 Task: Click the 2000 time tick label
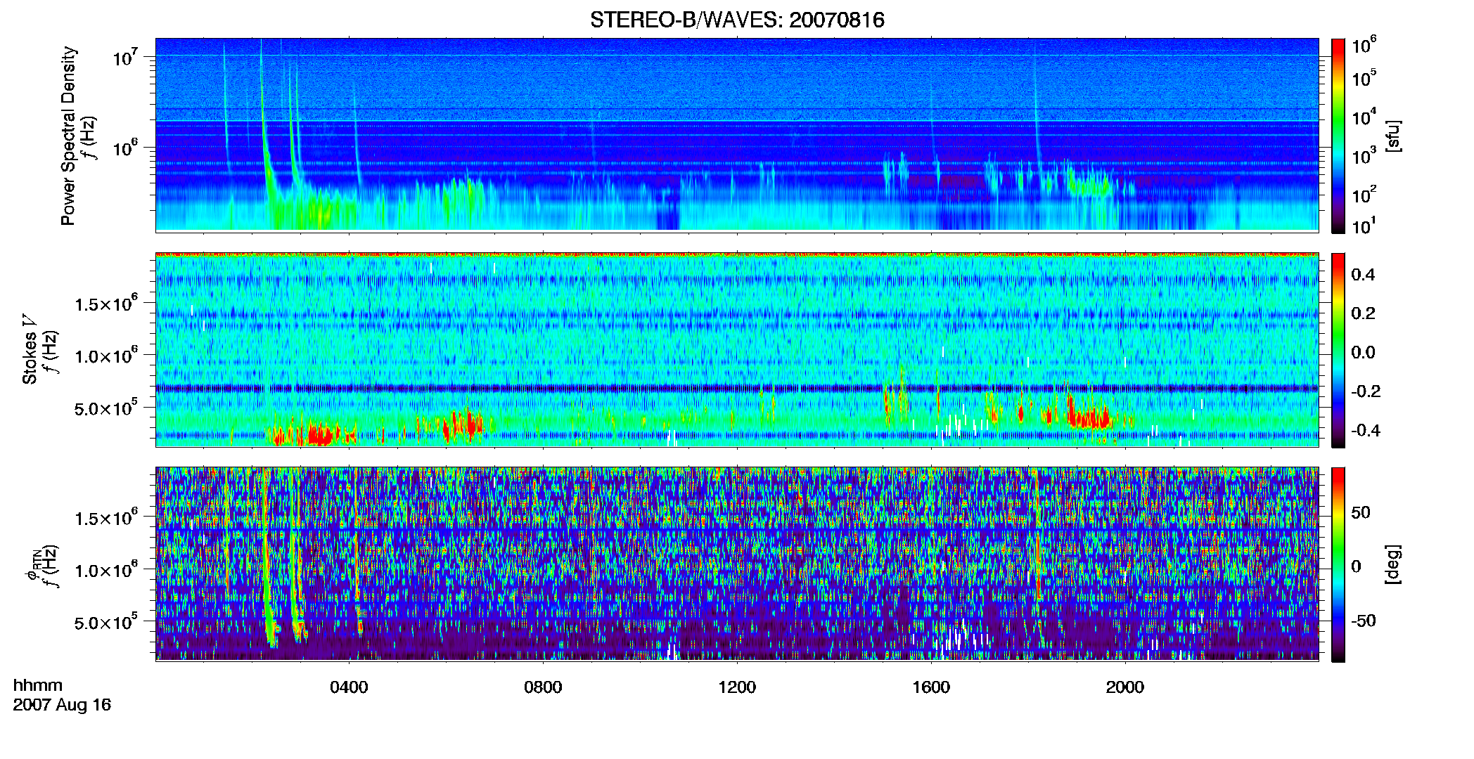1125,687
